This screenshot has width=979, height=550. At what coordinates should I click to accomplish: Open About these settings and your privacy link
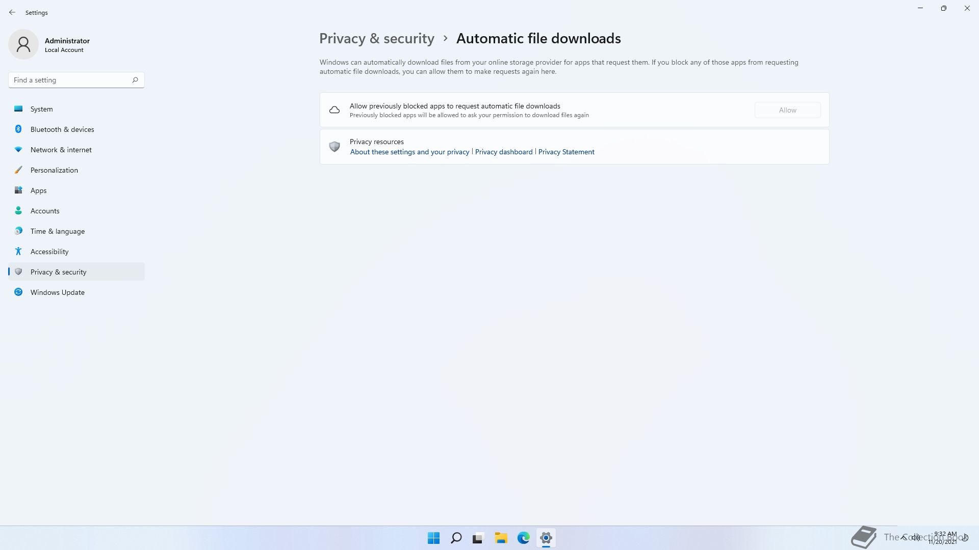click(x=409, y=152)
